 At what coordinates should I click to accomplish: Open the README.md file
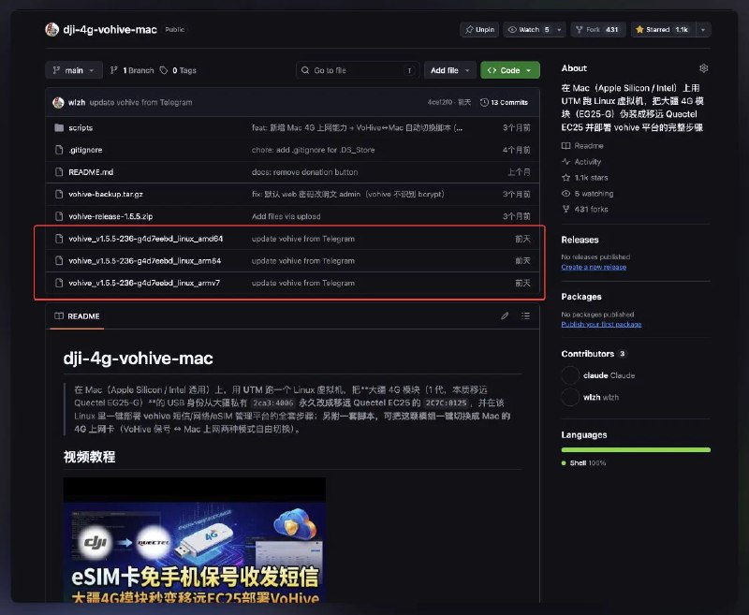[91, 172]
